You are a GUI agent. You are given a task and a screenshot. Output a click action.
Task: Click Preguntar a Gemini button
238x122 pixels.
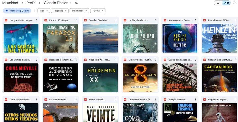point(17,11)
